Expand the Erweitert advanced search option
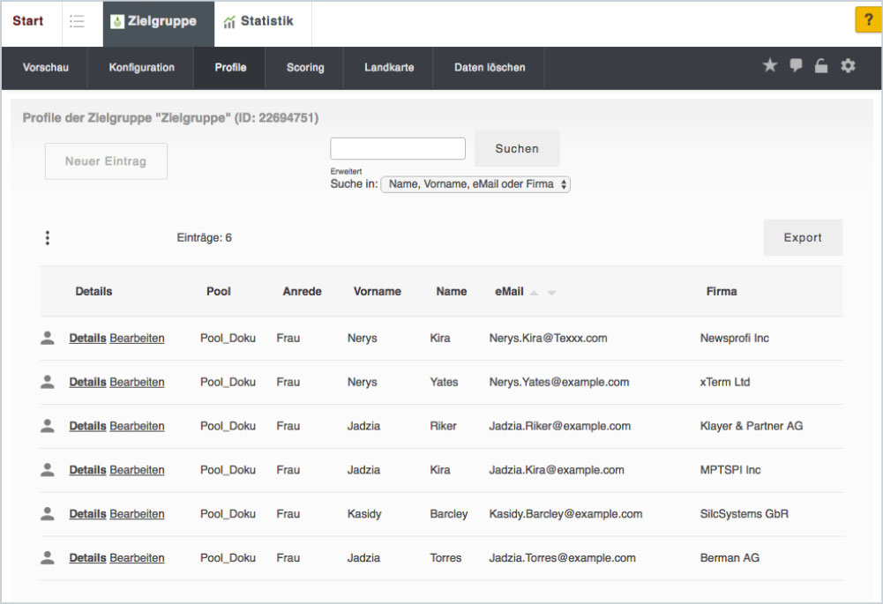The width and height of the screenshot is (883, 604). click(346, 171)
